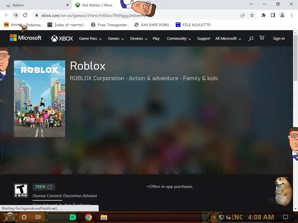Click the Chrome taskbar icon
Viewport: 298px width, 223px height.
pos(88,217)
